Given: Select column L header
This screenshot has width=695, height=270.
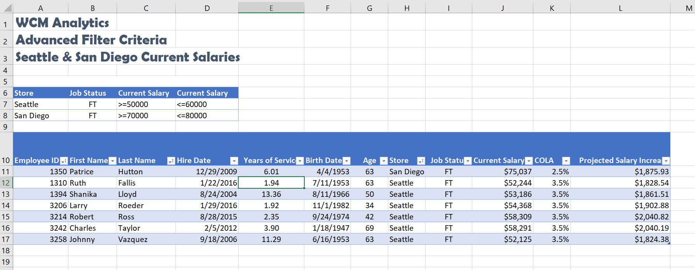Looking at the screenshot, I should pos(620,8).
